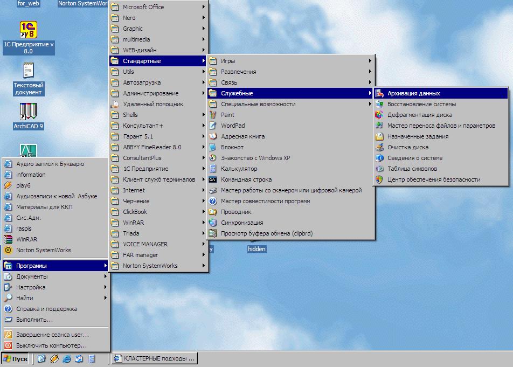Expand the Документы submenu arrow
Screen dimensions: 513x367
106,276
